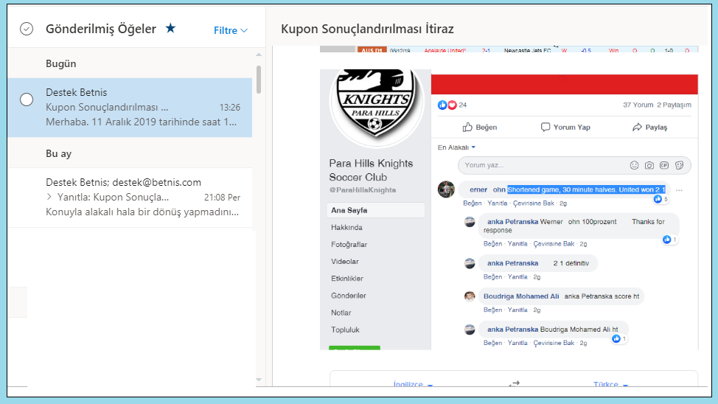Click Çevirisine Bak under the Shortened game comment
This screenshot has width=718, height=404.
click(533, 203)
